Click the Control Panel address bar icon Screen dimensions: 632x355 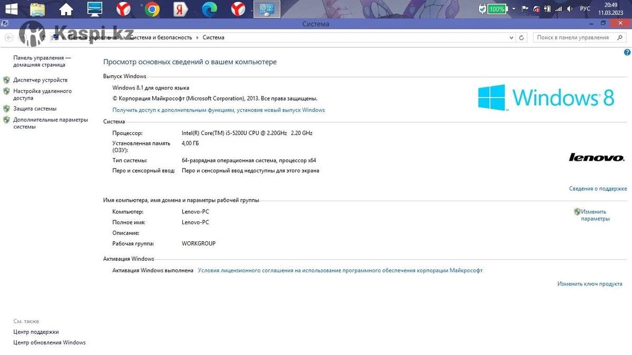[x=55, y=37]
